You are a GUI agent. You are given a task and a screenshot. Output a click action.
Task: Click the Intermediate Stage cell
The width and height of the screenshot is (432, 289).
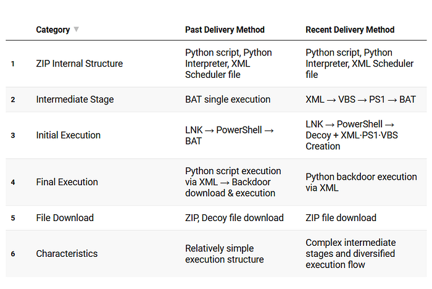(x=75, y=99)
